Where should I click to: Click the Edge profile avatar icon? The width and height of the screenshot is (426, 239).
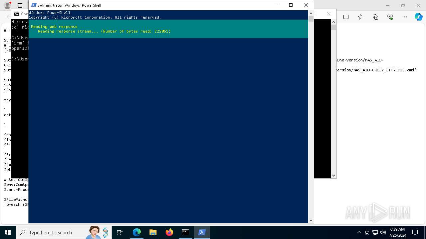pyautogui.click(x=7, y=6)
